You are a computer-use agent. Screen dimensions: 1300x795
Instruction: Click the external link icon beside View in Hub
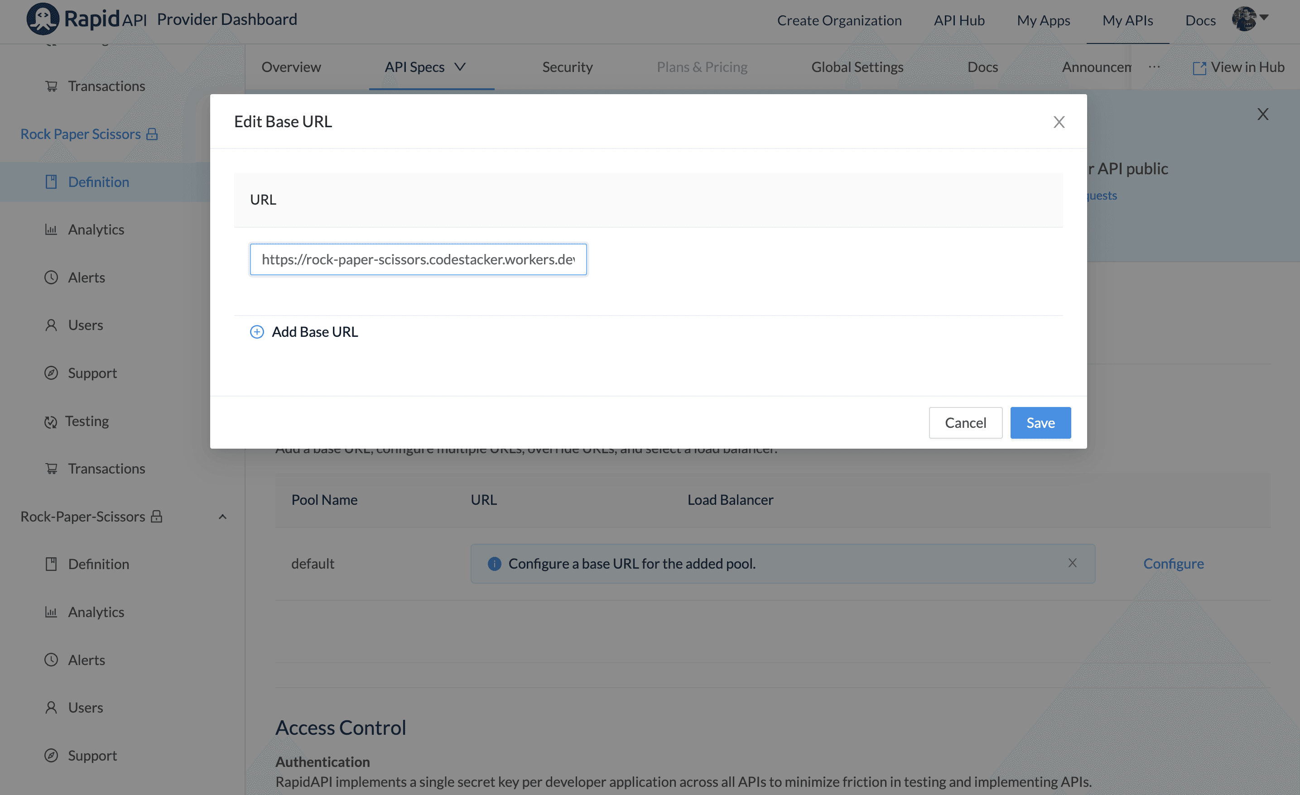point(1199,68)
